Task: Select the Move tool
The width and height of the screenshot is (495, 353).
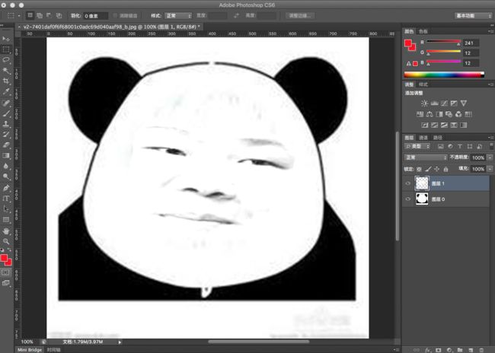Action: coord(6,39)
